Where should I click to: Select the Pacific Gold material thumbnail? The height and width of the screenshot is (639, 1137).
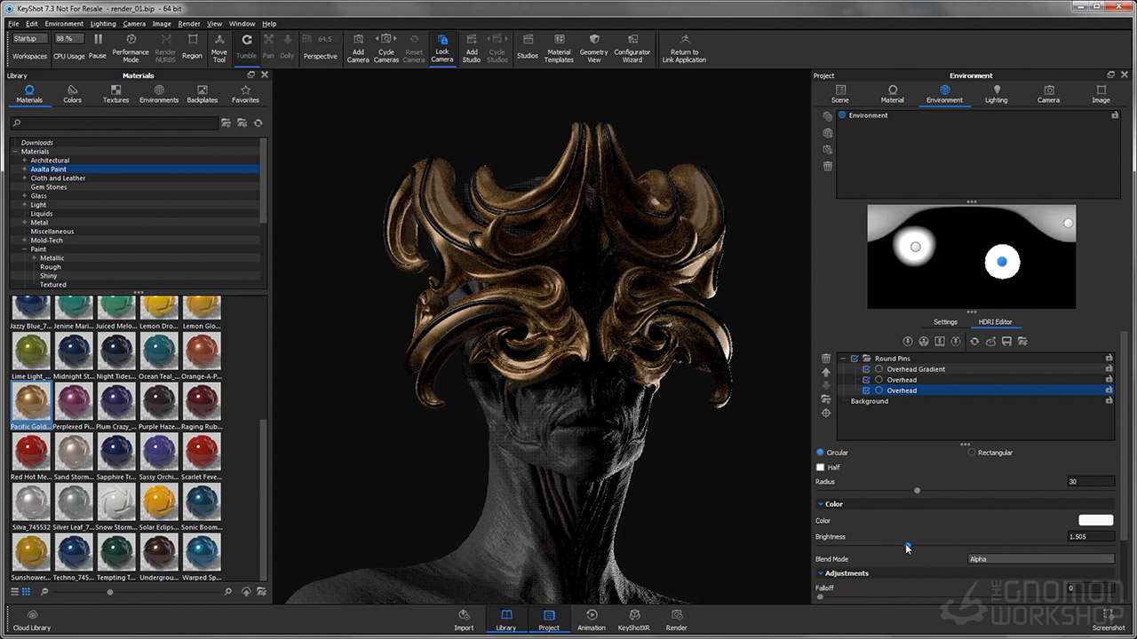pyautogui.click(x=31, y=402)
